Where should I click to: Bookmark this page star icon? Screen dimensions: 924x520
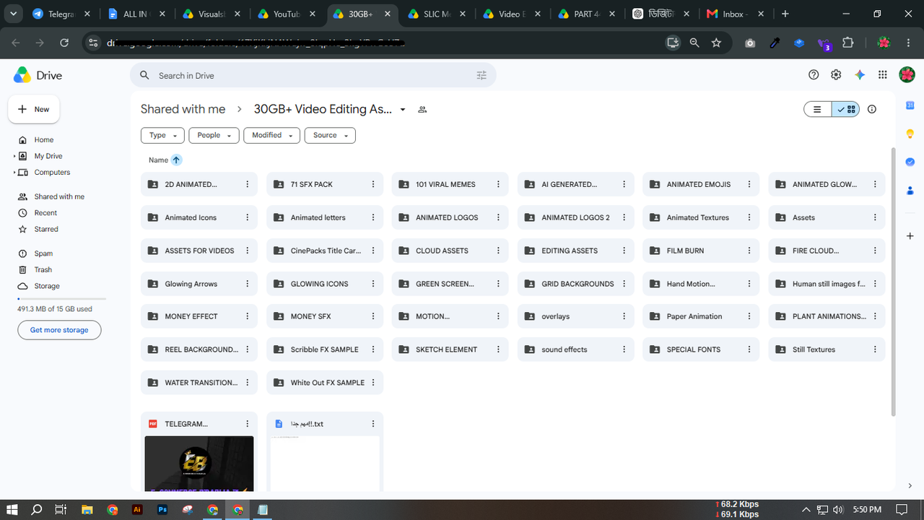pos(716,43)
